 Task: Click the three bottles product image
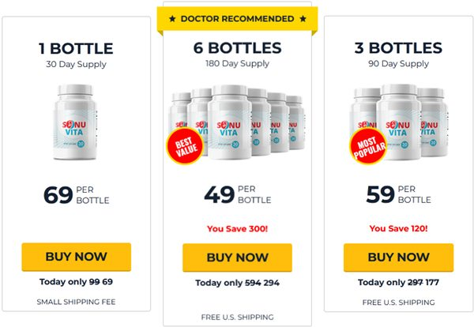click(x=399, y=122)
